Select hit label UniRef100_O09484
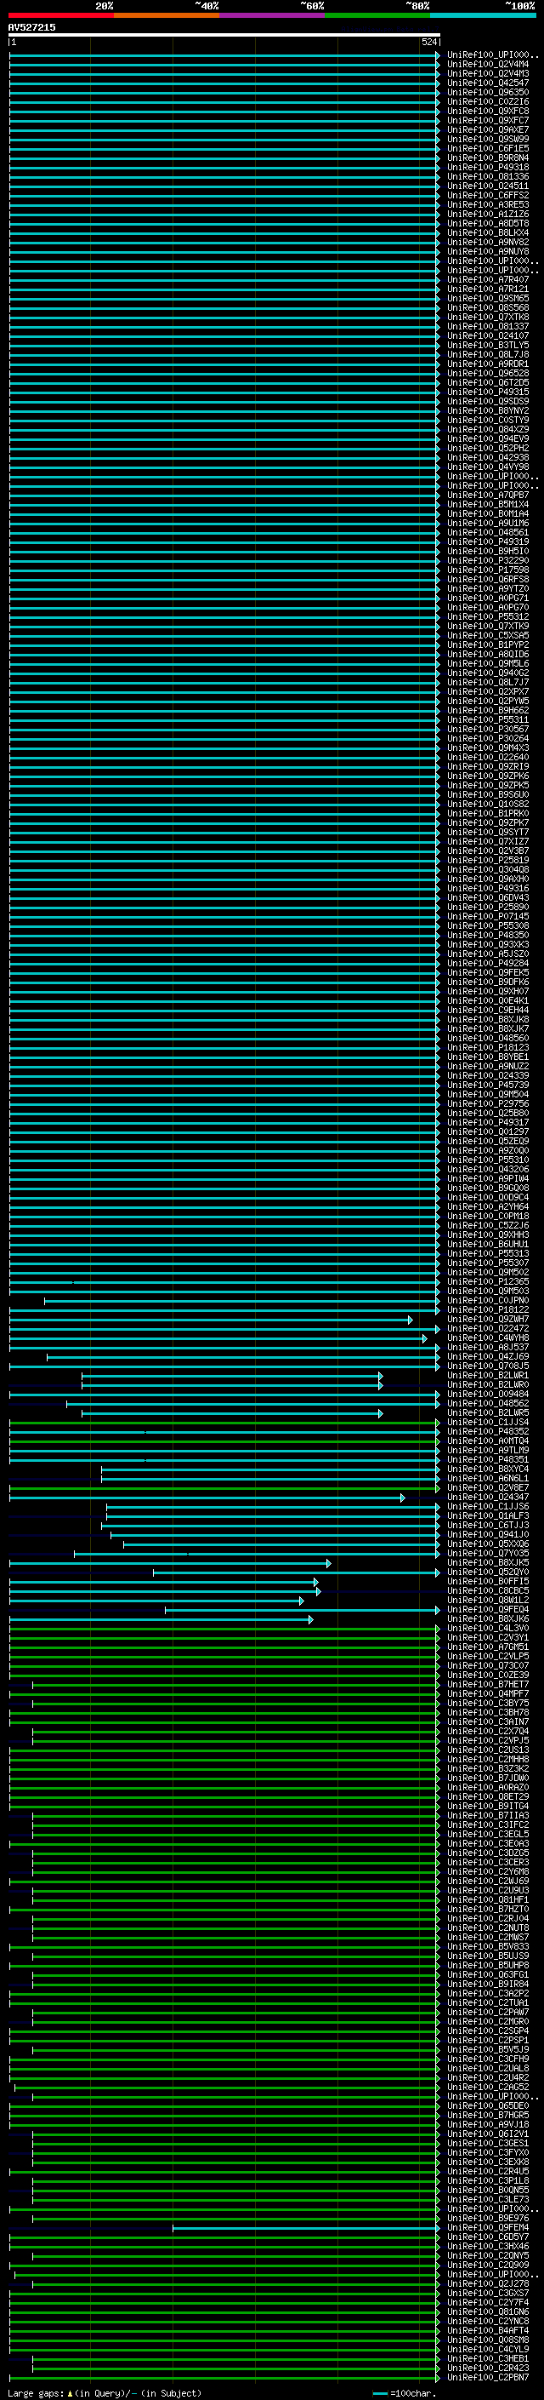Viewport: 544px width, 2400px height. coord(488,1394)
